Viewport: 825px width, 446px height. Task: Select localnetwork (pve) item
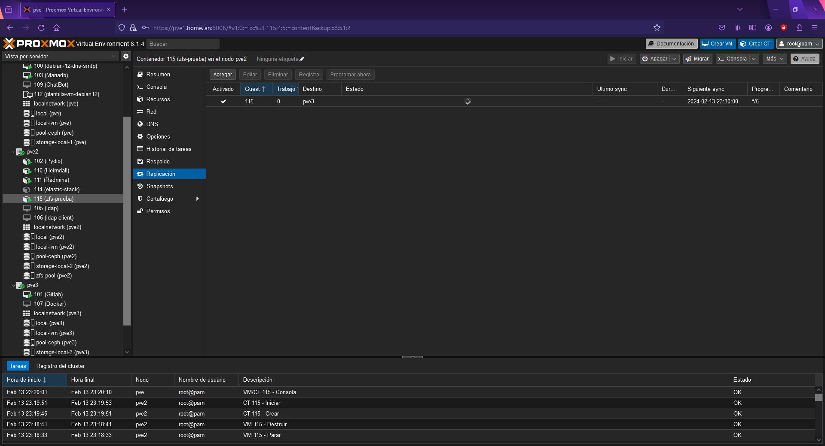56,104
